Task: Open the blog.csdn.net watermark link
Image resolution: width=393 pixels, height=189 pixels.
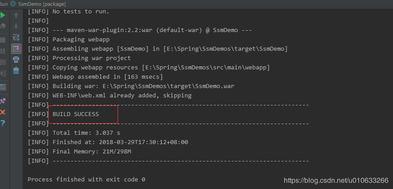Action: coord(336,180)
